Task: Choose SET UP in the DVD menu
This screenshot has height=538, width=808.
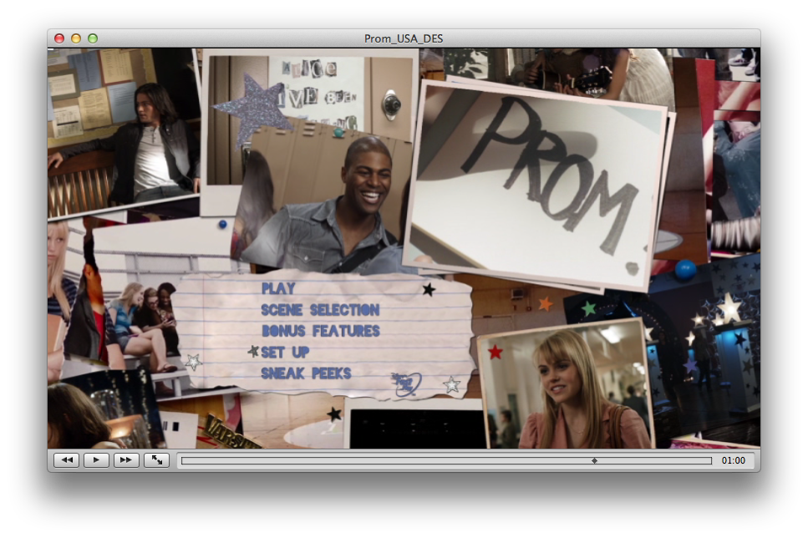Action: click(x=285, y=352)
